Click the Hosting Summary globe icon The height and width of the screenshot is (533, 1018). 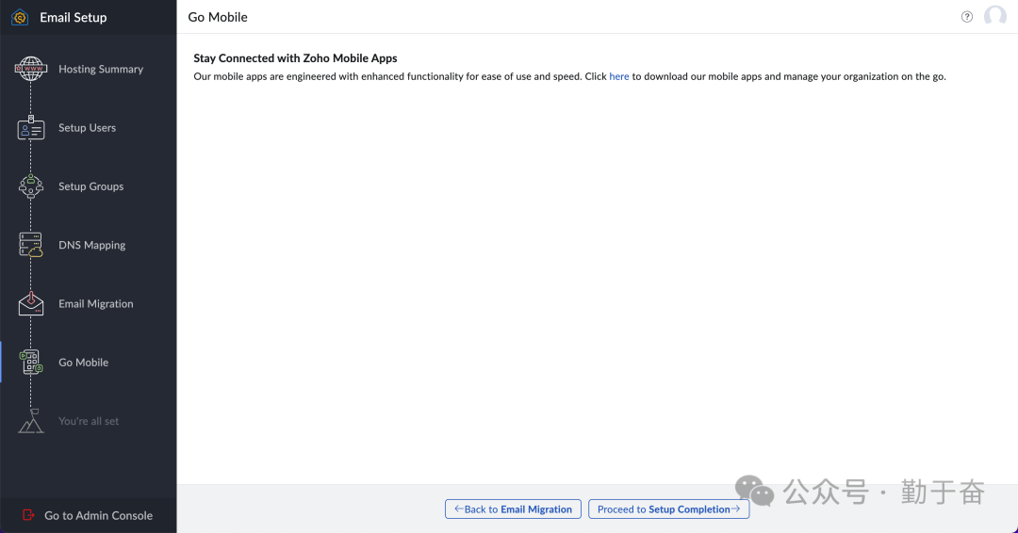tap(31, 69)
